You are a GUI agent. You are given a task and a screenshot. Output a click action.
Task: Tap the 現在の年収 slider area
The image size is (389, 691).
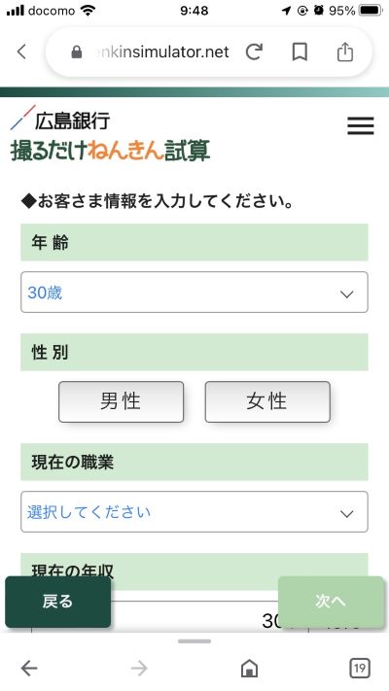coord(194,617)
